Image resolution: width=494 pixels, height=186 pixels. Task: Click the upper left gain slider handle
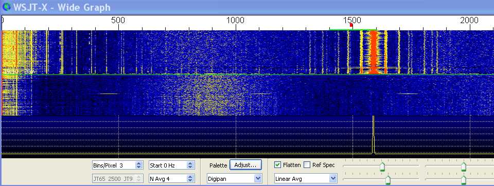[382, 166]
